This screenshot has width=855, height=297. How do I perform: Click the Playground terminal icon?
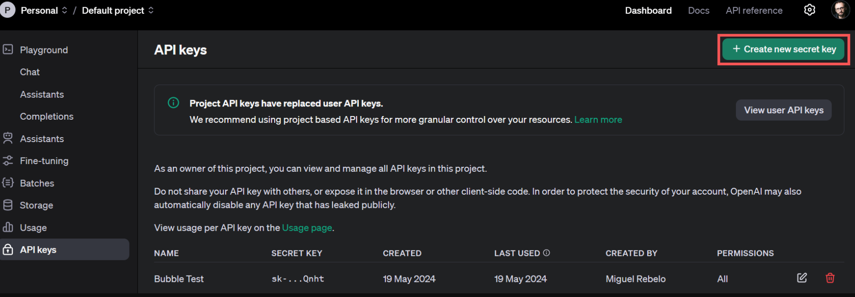tap(8, 49)
